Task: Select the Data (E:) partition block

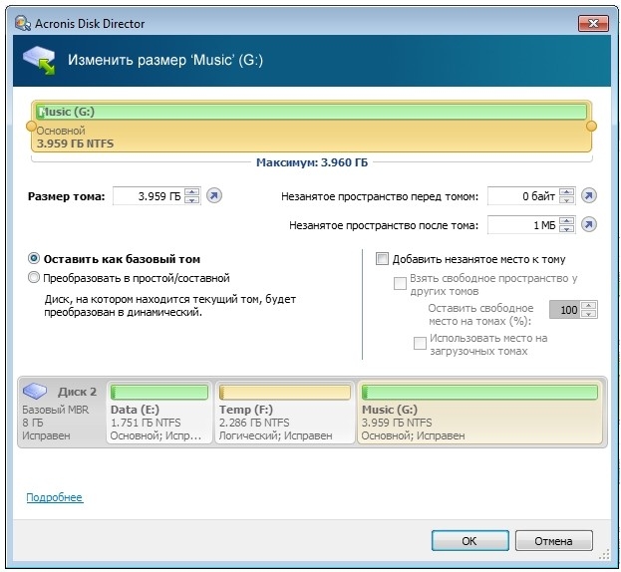Action: point(159,414)
